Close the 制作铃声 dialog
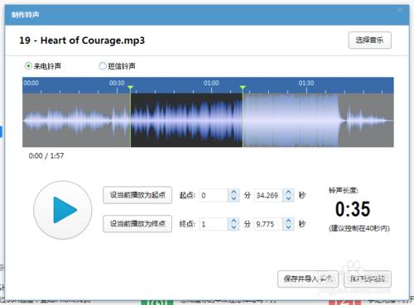The height and width of the screenshot is (305, 414). [400, 11]
